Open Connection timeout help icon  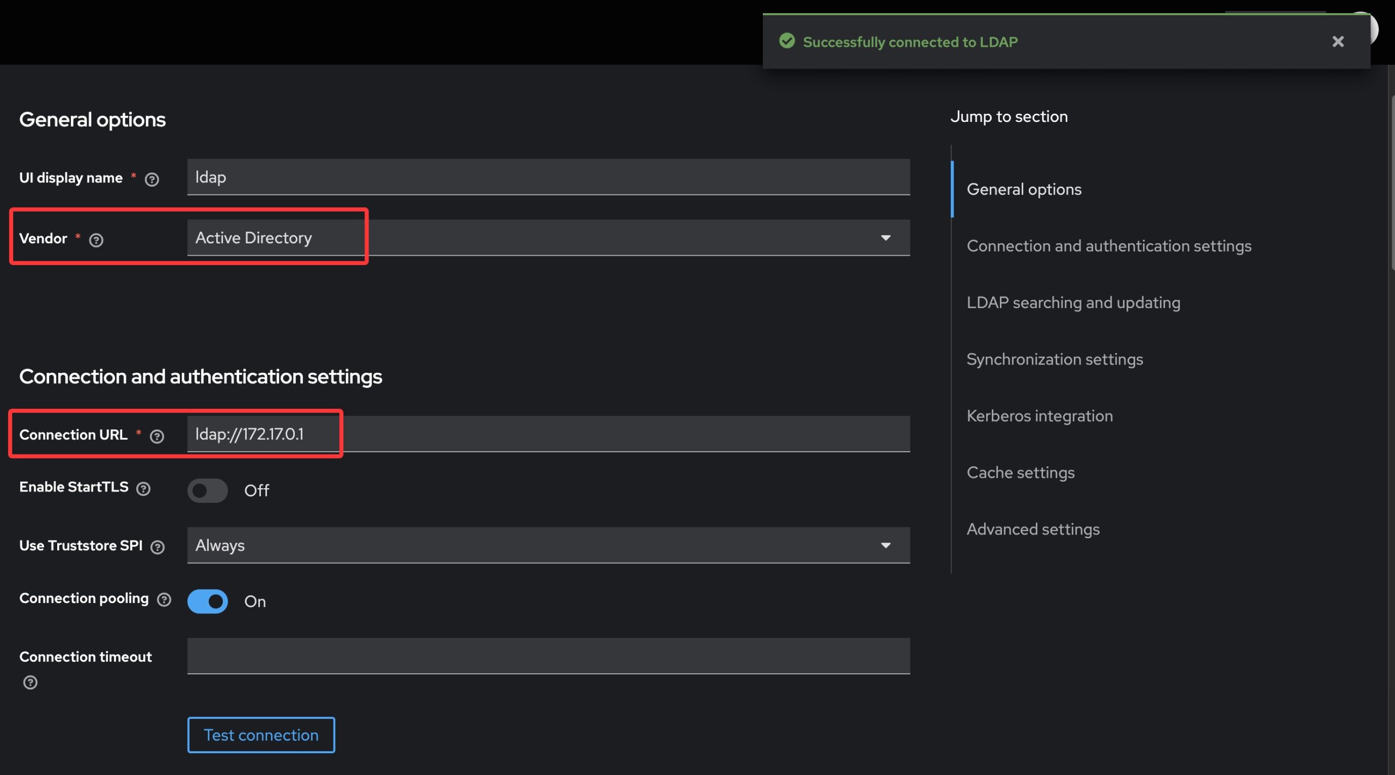point(31,682)
